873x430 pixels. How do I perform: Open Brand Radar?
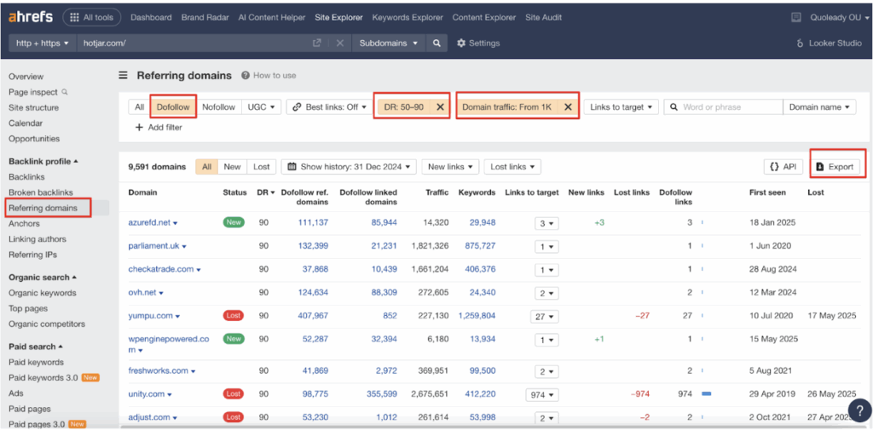click(x=205, y=17)
